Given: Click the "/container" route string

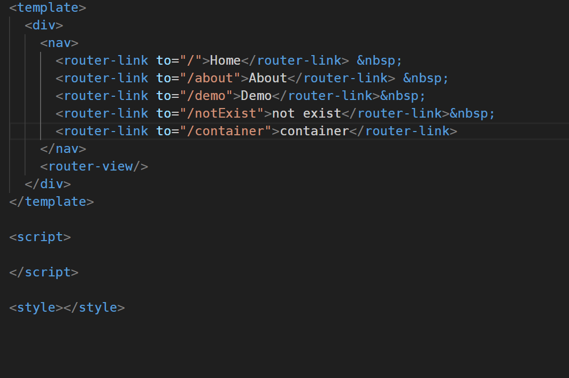Looking at the screenshot, I should pyautogui.click(x=225, y=132).
